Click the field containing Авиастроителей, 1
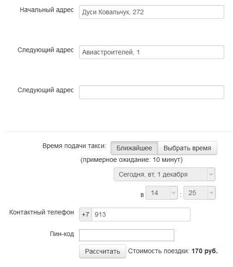This screenshot has width=233, height=267. [152, 52]
